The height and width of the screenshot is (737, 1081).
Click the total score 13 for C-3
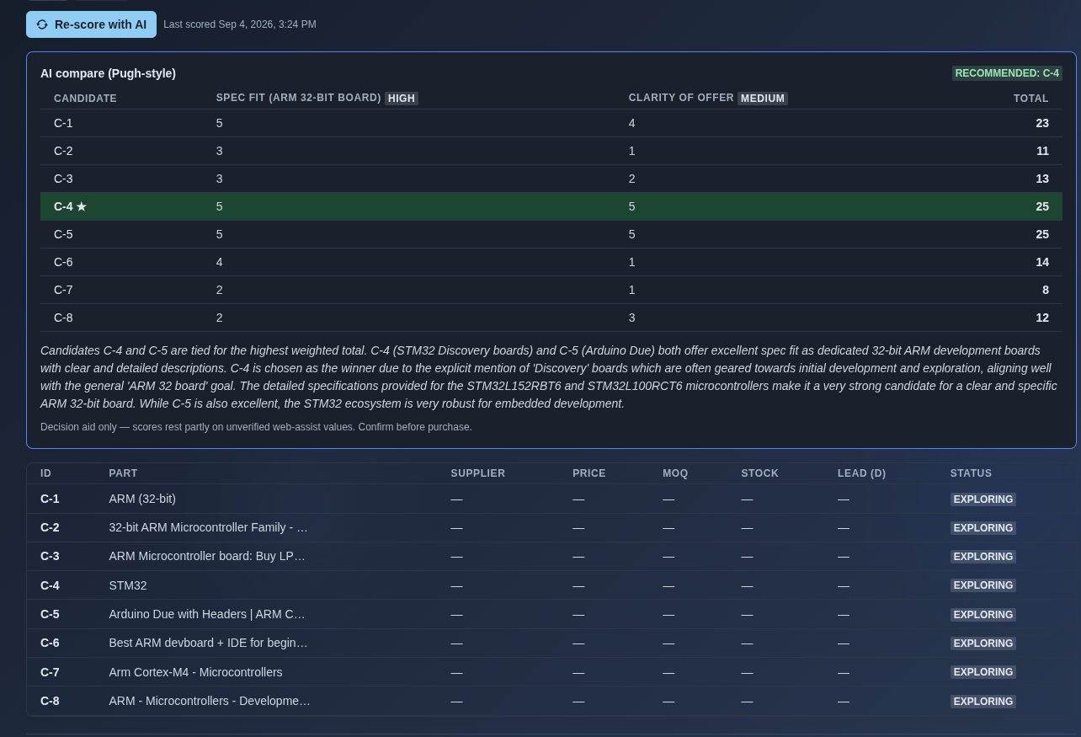click(1042, 179)
